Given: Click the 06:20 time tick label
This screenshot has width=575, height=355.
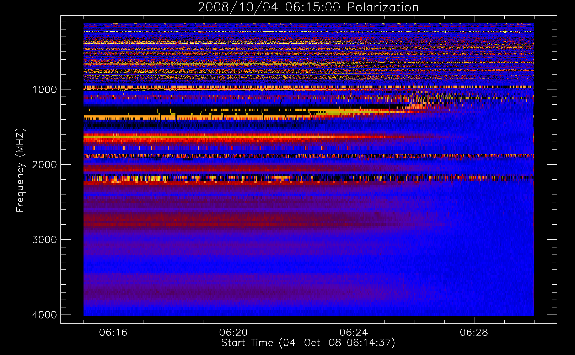Looking at the screenshot, I should point(233,333).
